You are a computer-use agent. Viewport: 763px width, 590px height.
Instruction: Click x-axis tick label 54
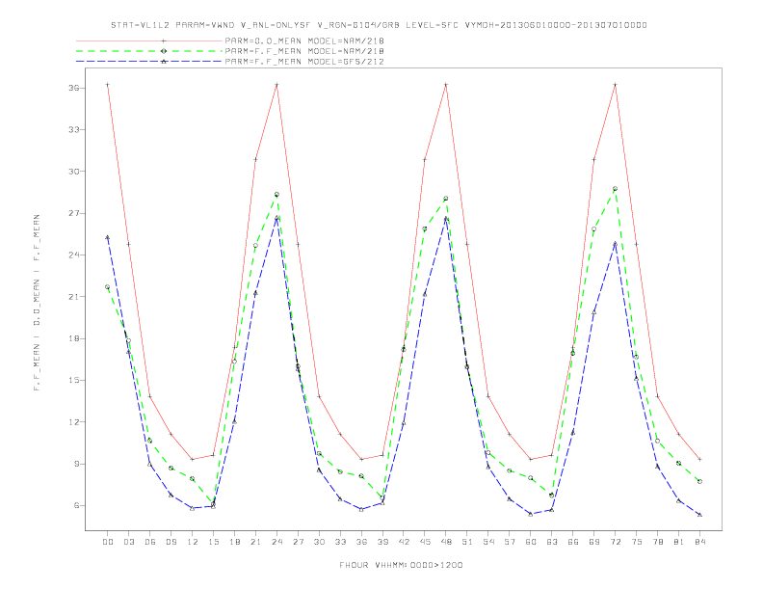(x=488, y=542)
